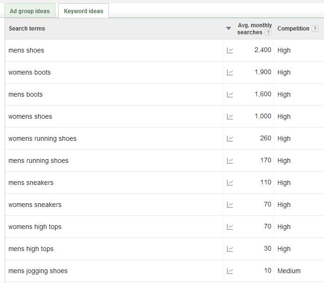Click trend icon in womens shoes row

click(230, 117)
